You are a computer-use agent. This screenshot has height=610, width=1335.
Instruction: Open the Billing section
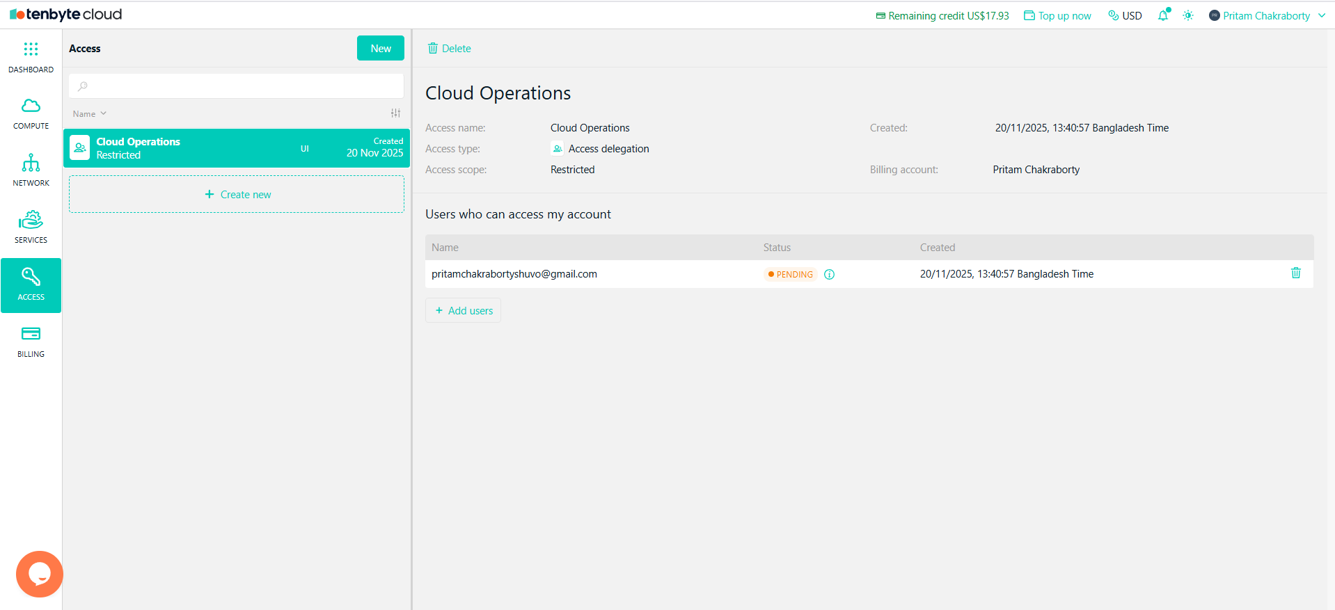point(31,342)
